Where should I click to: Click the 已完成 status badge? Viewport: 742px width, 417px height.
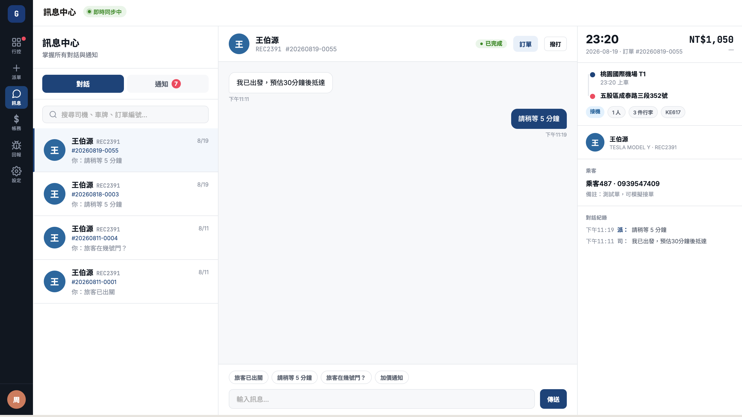(x=491, y=44)
